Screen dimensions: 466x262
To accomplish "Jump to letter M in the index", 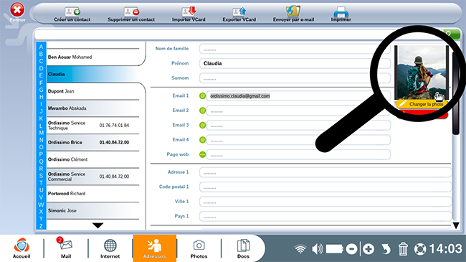I will pos(41,133).
